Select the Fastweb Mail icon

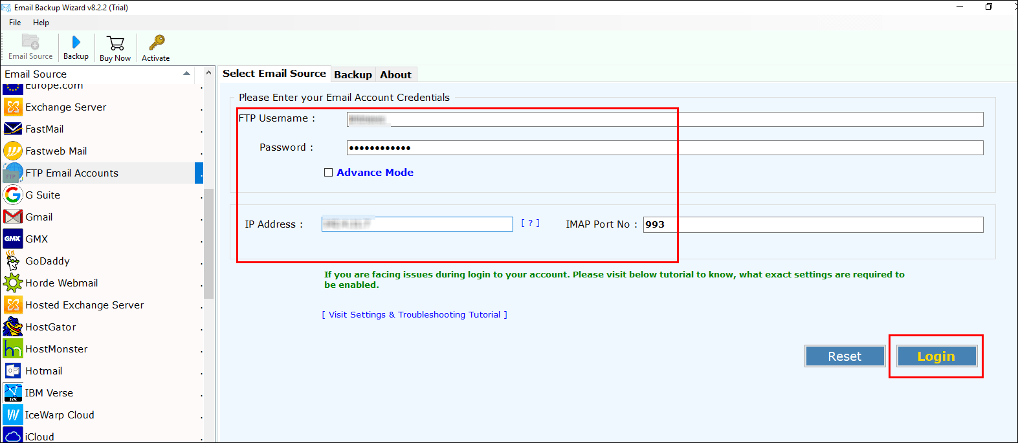pyautogui.click(x=13, y=151)
